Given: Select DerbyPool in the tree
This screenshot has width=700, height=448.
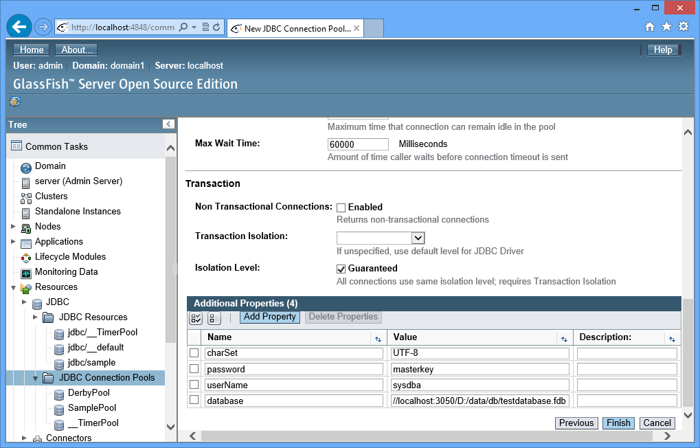Looking at the screenshot, I should [x=89, y=392].
